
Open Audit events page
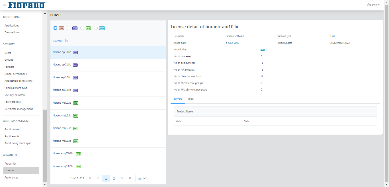[x=12, y=136]
